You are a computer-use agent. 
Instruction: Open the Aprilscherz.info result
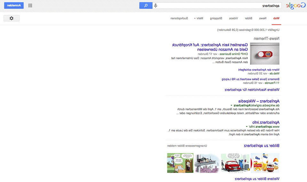click(266, 123)
